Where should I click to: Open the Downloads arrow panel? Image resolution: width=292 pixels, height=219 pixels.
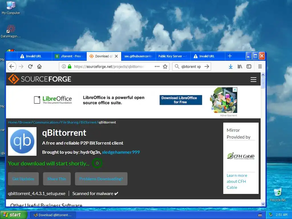pos(230,66)
